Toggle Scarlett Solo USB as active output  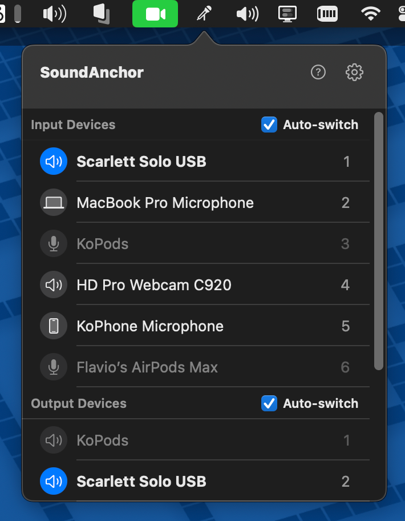141,481
